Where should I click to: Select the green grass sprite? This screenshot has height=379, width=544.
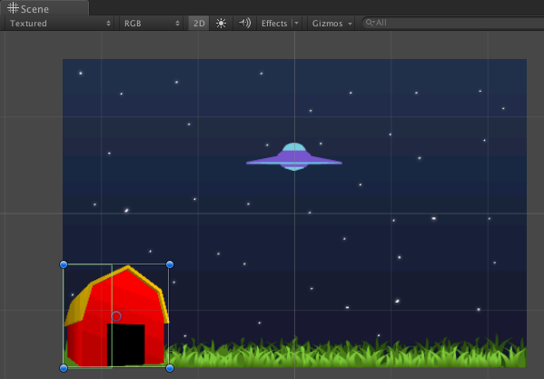[x=347, y=352]
